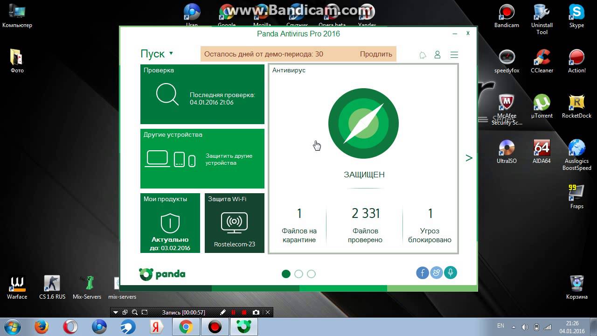Click Bandicam bar window-restore icon
Viewport: 597px width, 336px height.
point(125,312)
